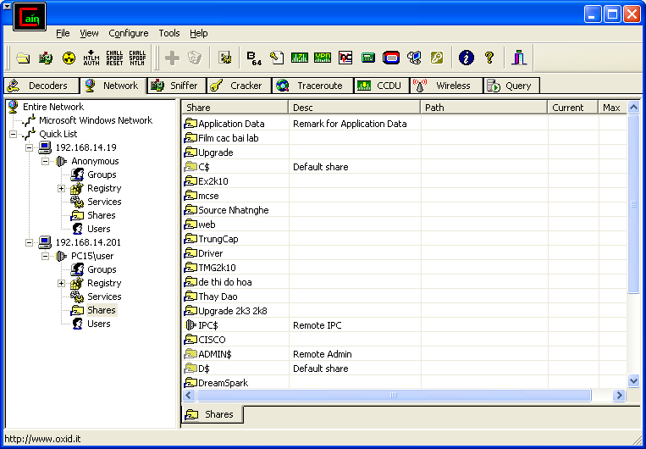Open the Help menu

pyautogui.click(x=199, y=33)
